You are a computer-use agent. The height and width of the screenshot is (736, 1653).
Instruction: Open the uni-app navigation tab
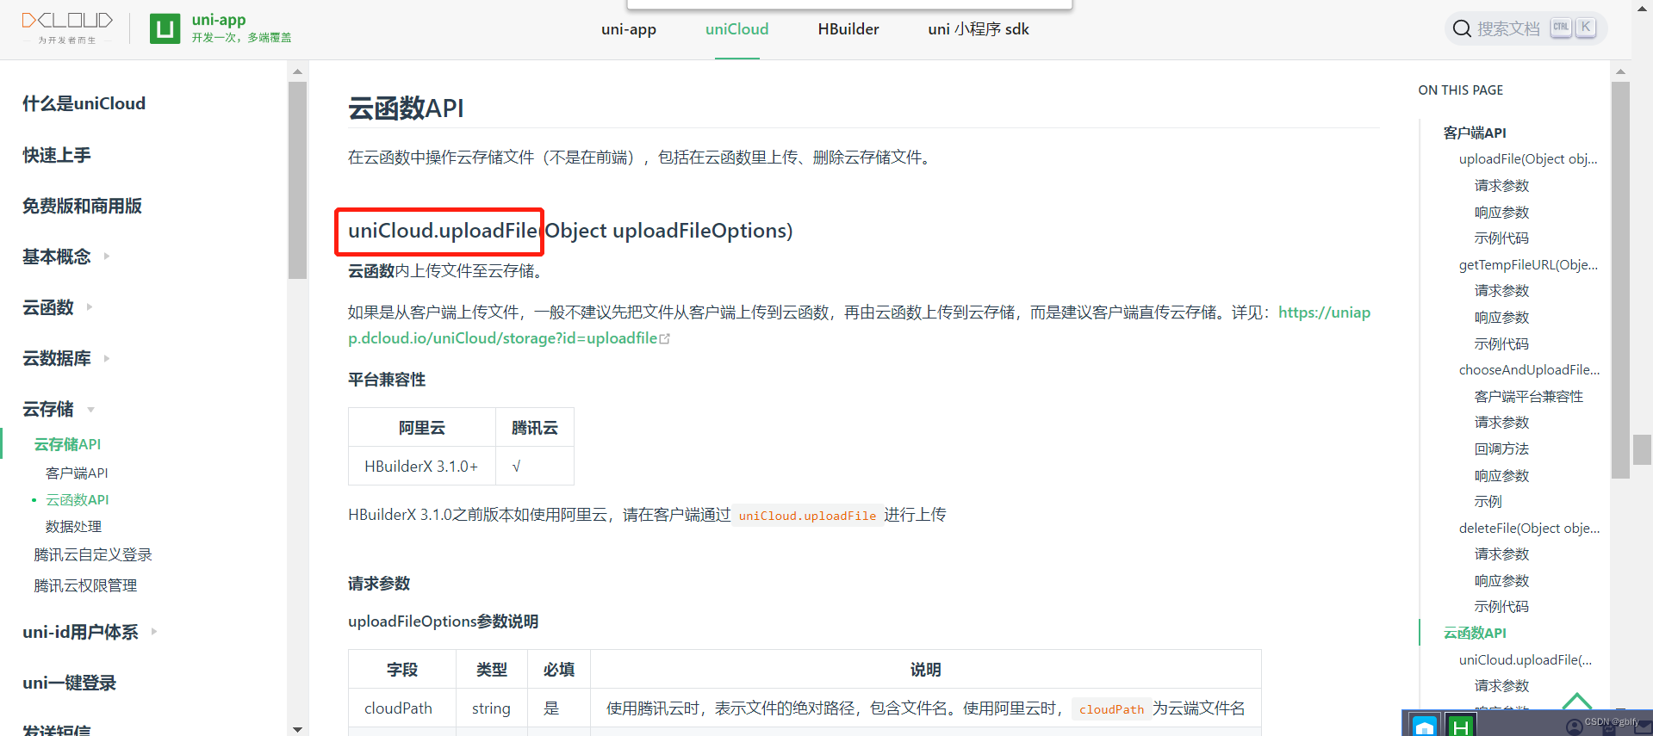(x=629, y=29)
